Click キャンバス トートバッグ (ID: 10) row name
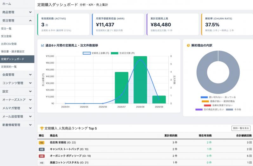The width and height of the screenshot is (253, 166). pyautogui.click(x=69, y=149)
